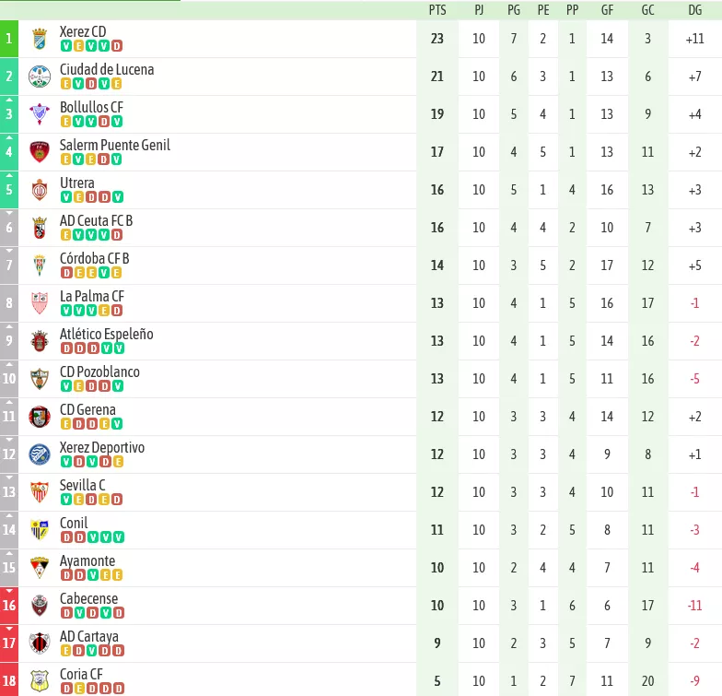Select the Sevilla C crest icon
Screen dimensions: 722x696
click(40, 492)
